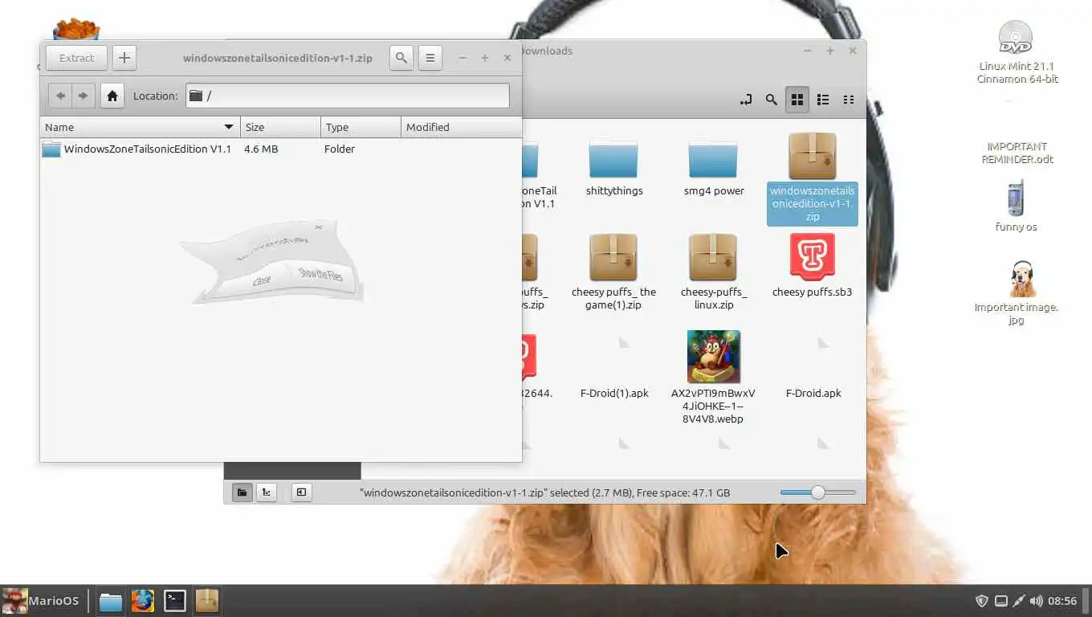Switch Downloads window to icon view

tap(797, 100)
